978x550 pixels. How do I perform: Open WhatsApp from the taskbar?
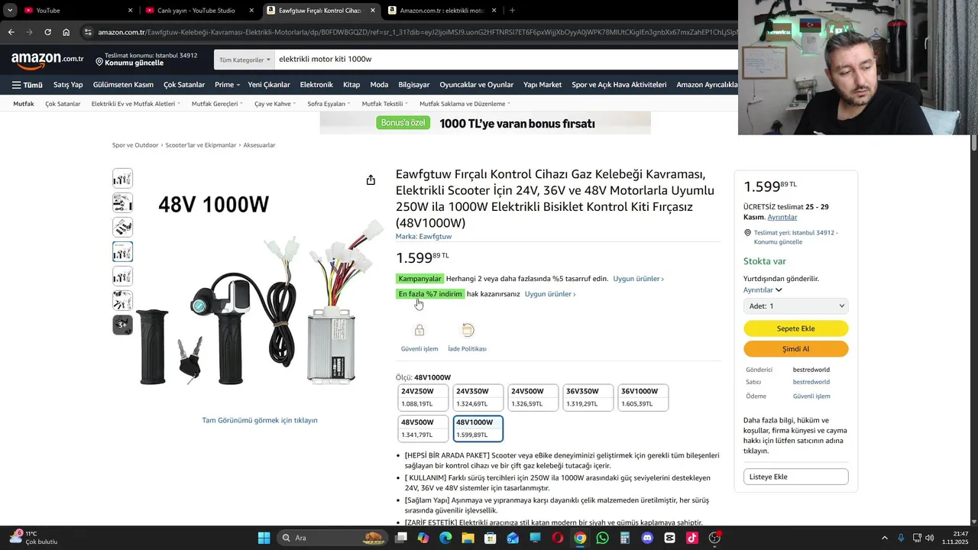point(603,538)
